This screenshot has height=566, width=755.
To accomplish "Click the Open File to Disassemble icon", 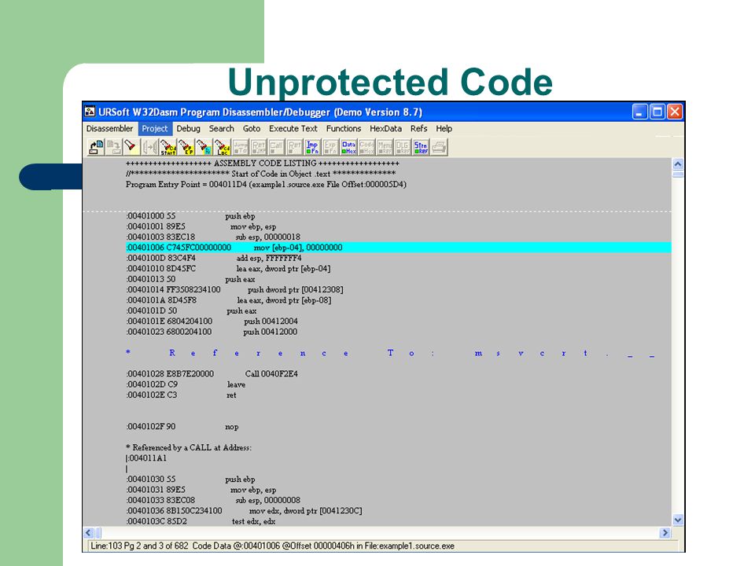I will (96, 147).
